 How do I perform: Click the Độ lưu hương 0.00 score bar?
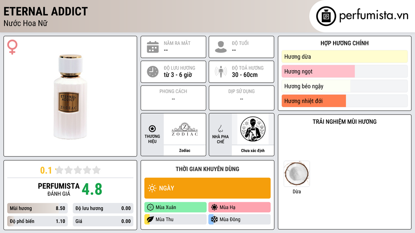(103, 208)
